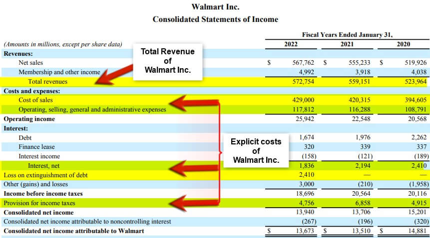This screenshot has height=238, width=430.
Task: Click the 'Interest income' row label
Action: pyautogui.click(x=39, y=156)
